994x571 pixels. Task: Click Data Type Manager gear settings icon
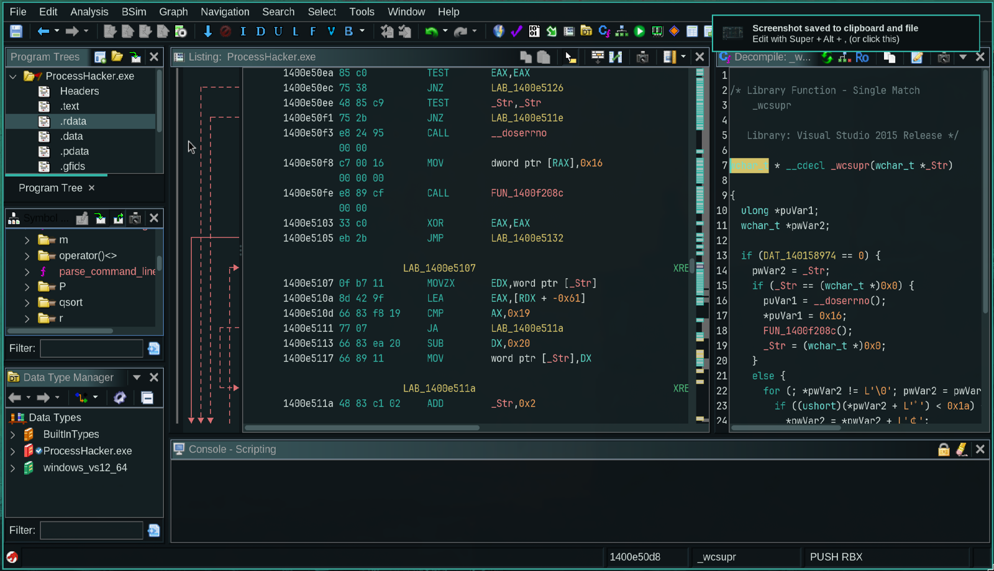[120, 397]
